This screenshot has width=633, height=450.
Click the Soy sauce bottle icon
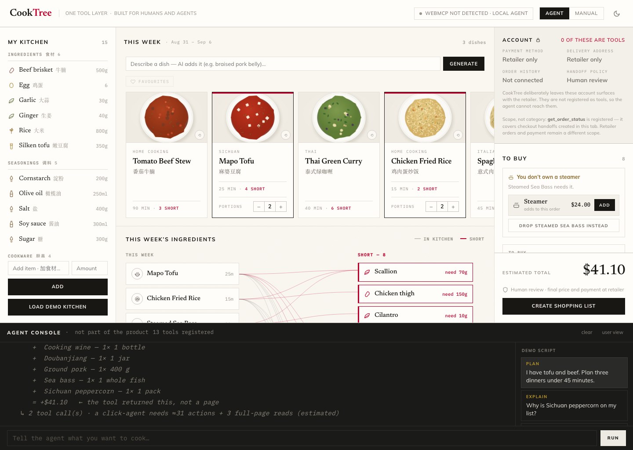coord(11,224)
